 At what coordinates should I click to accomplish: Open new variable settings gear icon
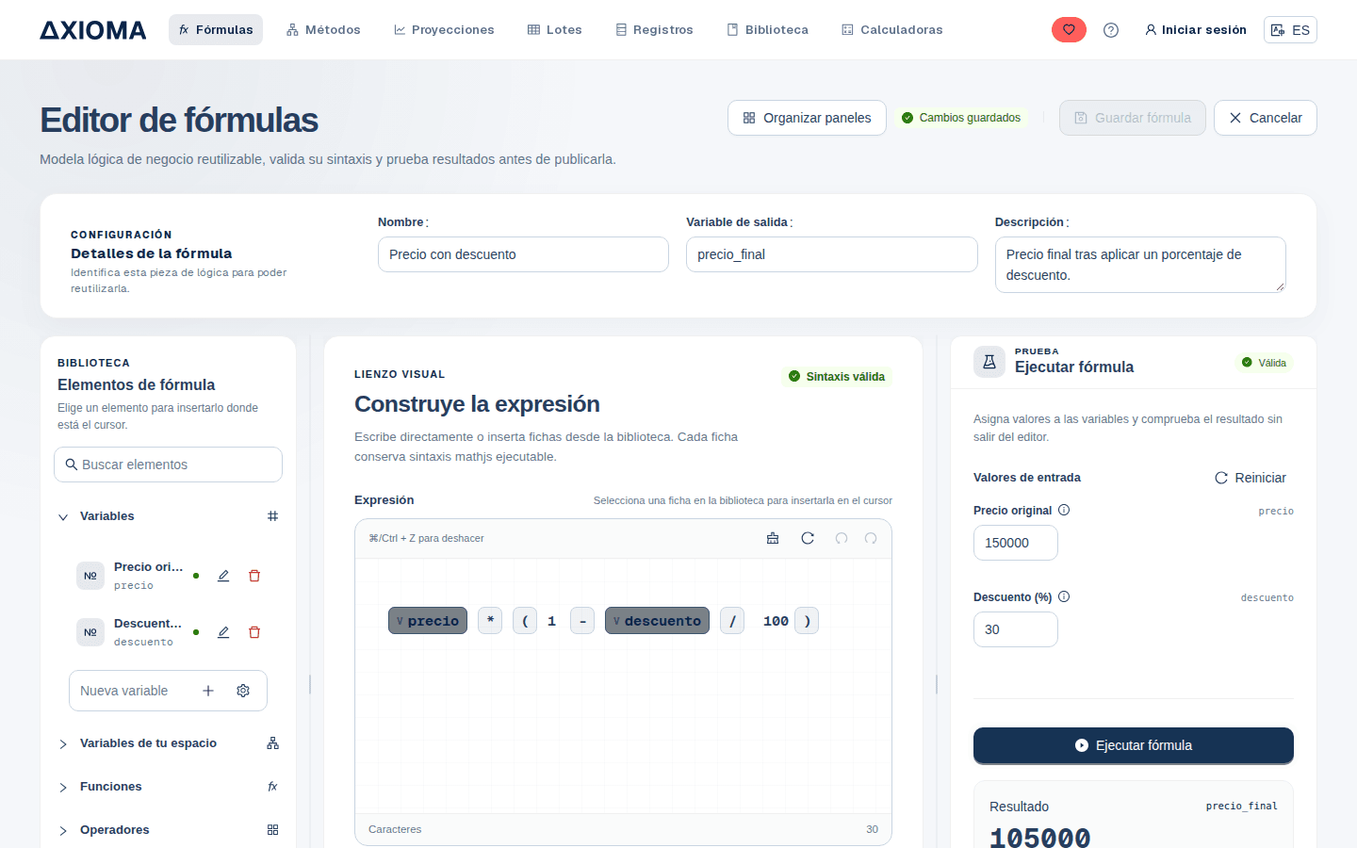pyautogui.click(x=243, y=691)
